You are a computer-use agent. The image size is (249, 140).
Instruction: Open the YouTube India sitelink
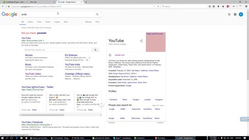tap(72, 65)
